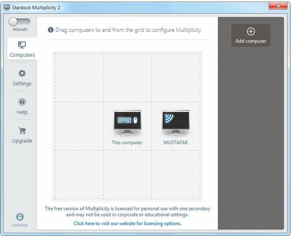Open the Computers tab

pos(22,49)
